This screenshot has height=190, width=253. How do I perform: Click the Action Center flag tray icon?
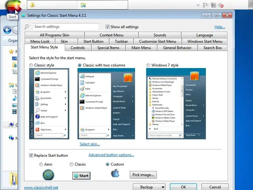[x=206, y=5]
